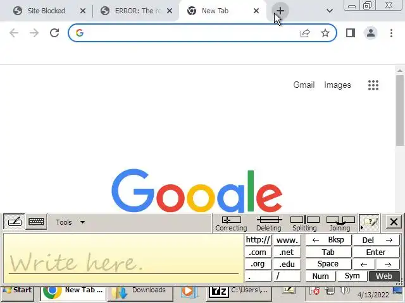Open the volume tray icon
The height and width of the screenshot is (303, 405).
pyautogui.click(x=344, y=291)
